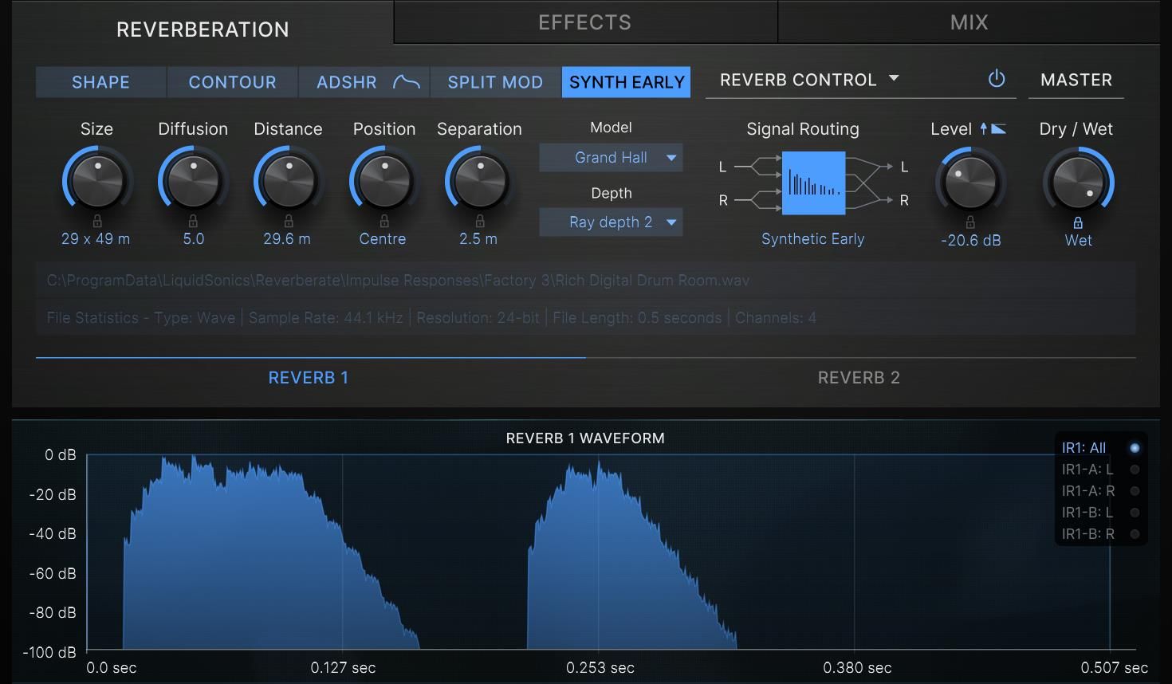Click the Distance knob
The width and height of the screenshot is (1172, 684).
click(289, 180)
